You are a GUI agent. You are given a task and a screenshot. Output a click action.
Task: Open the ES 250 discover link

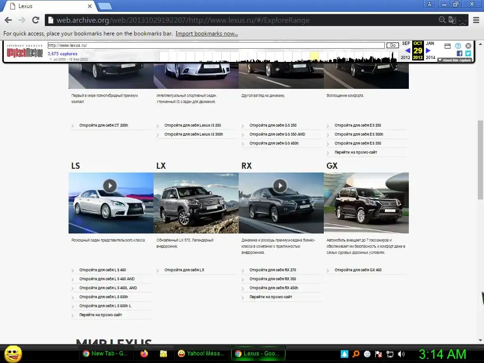tap(358, 125)
